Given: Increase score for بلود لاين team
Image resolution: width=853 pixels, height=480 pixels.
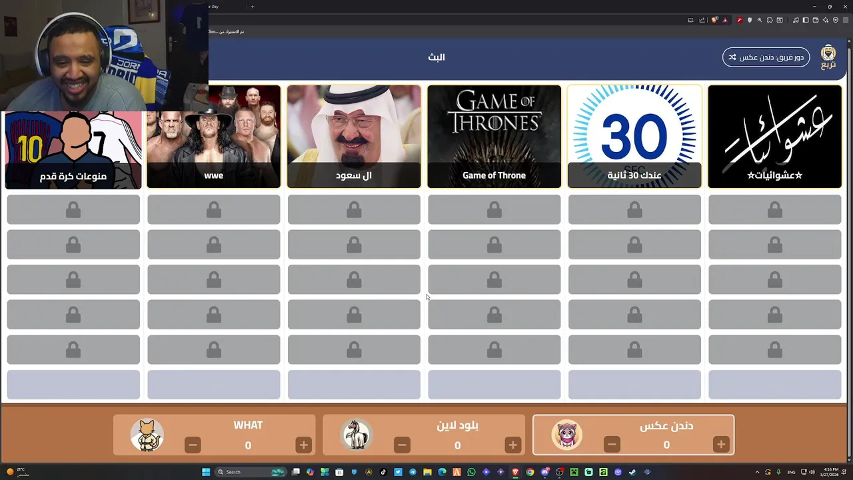Looking at the screenshot, I should [x=512, y=445].
